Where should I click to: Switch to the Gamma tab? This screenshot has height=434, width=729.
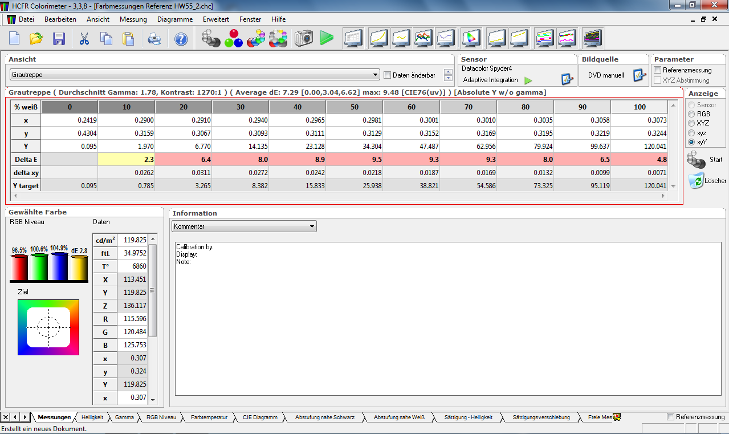coord(124,417)
